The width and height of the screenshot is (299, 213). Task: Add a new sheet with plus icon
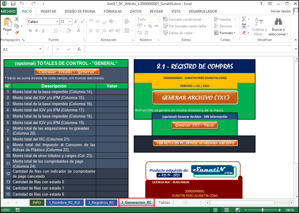[186, 203]
